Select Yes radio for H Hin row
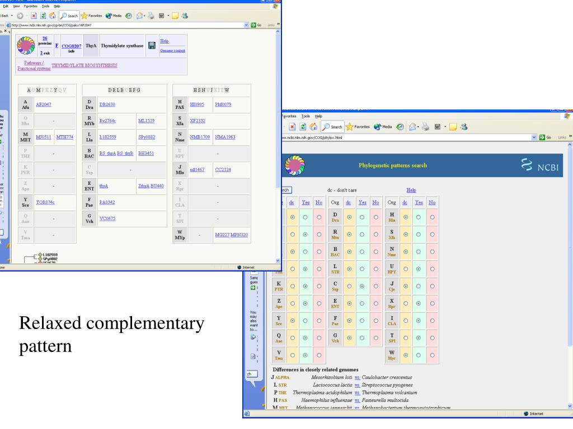 tap(419, 217)
